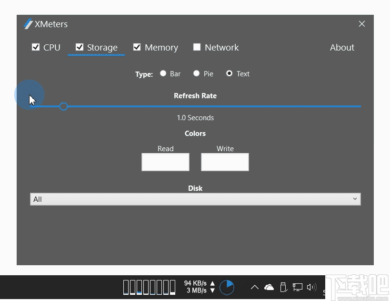
Task: Open the network tray icon
Action: pyautogui.click(x=298, y=287)
